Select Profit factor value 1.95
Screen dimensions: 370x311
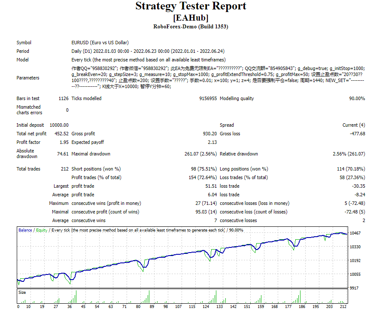click(64, 142)
